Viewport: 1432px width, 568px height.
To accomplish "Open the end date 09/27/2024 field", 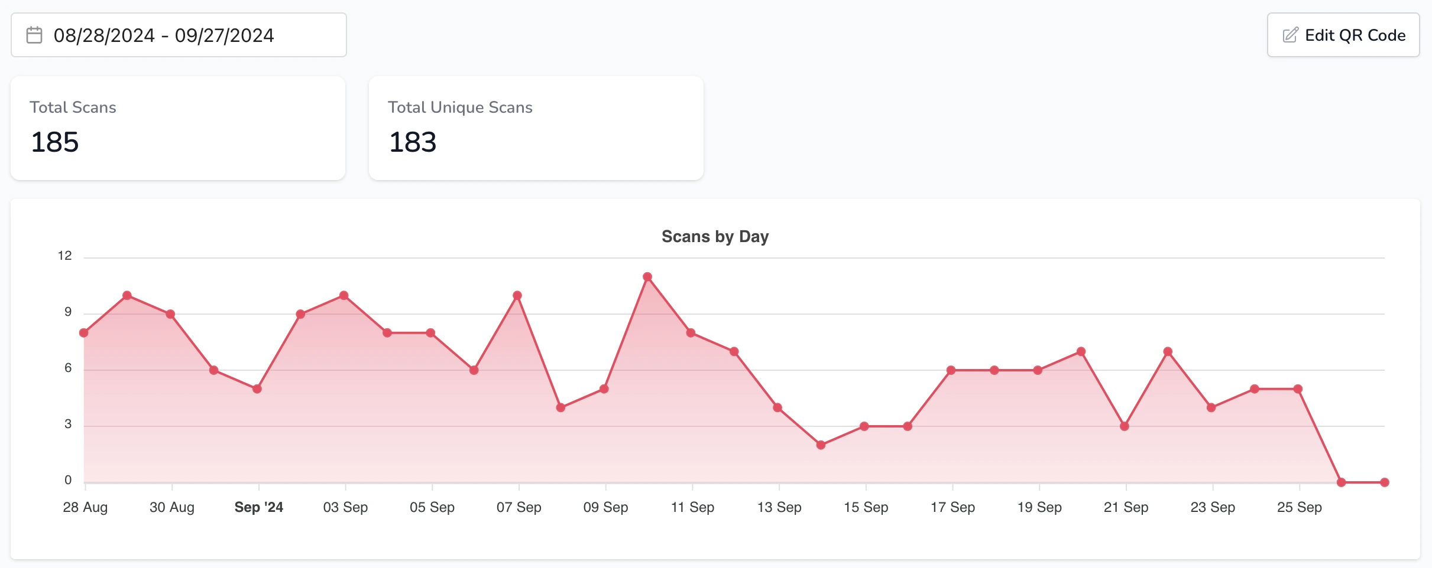I will 226,35.
